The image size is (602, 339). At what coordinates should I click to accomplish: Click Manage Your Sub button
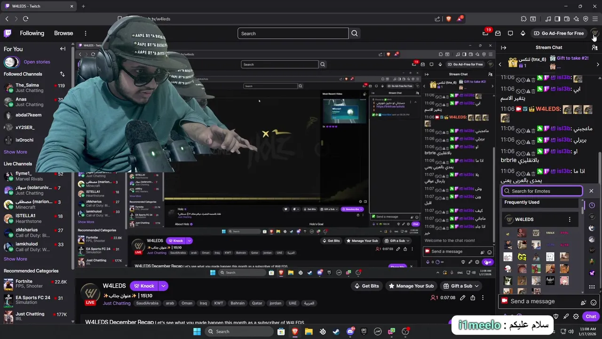[411, 286]
